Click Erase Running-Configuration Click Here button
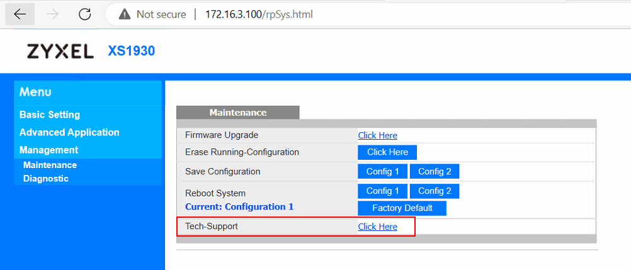Viewport: 631px width, 270px height. [x=387, y=152]
